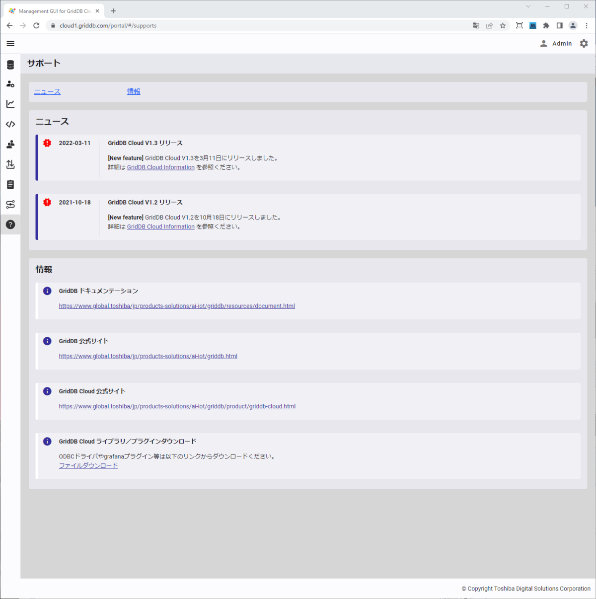Click the GridDB Cloud V1.2 リリース title
596x599 pixels.
click(145, 202)
